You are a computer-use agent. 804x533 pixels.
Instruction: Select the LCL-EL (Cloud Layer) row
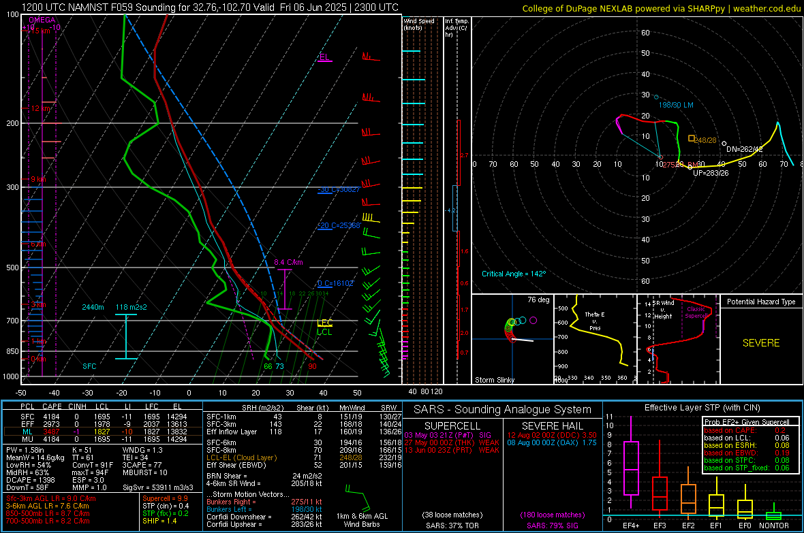[304, 457]
